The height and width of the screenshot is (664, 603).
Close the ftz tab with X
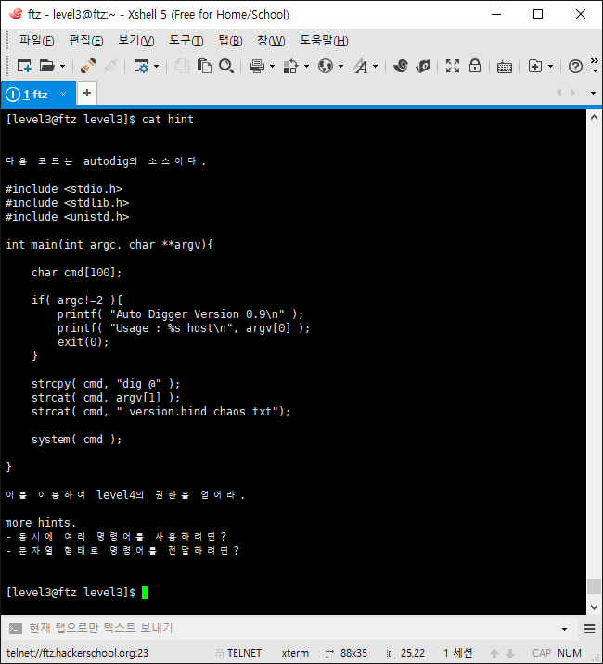(x=63, y=94)
